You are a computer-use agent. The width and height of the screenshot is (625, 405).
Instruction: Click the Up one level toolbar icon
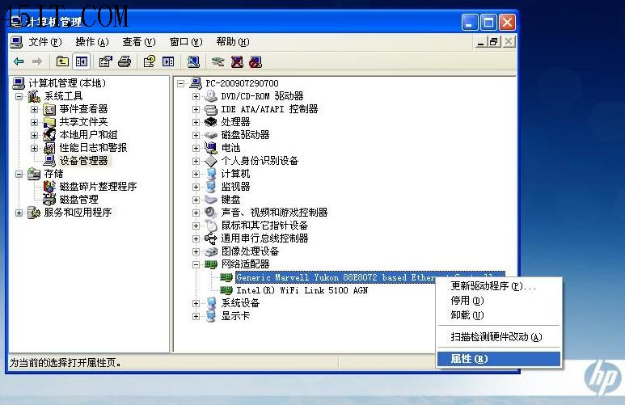(62, 61)
